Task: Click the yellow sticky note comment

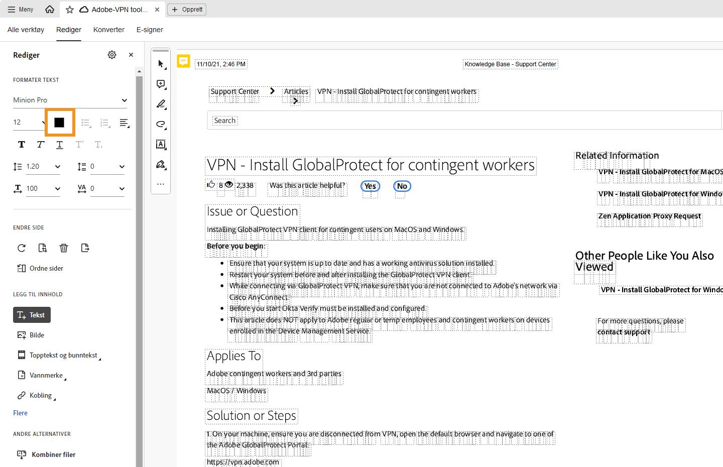Action: 183,61
